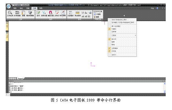The height and width of the screenshot is (110, 172).
Task: Choose the last 自定义 entry in the context menu
Action: click(122, 55)
